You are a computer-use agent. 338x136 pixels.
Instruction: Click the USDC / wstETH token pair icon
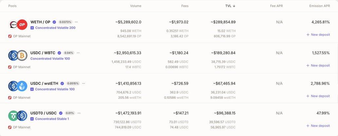18,86
